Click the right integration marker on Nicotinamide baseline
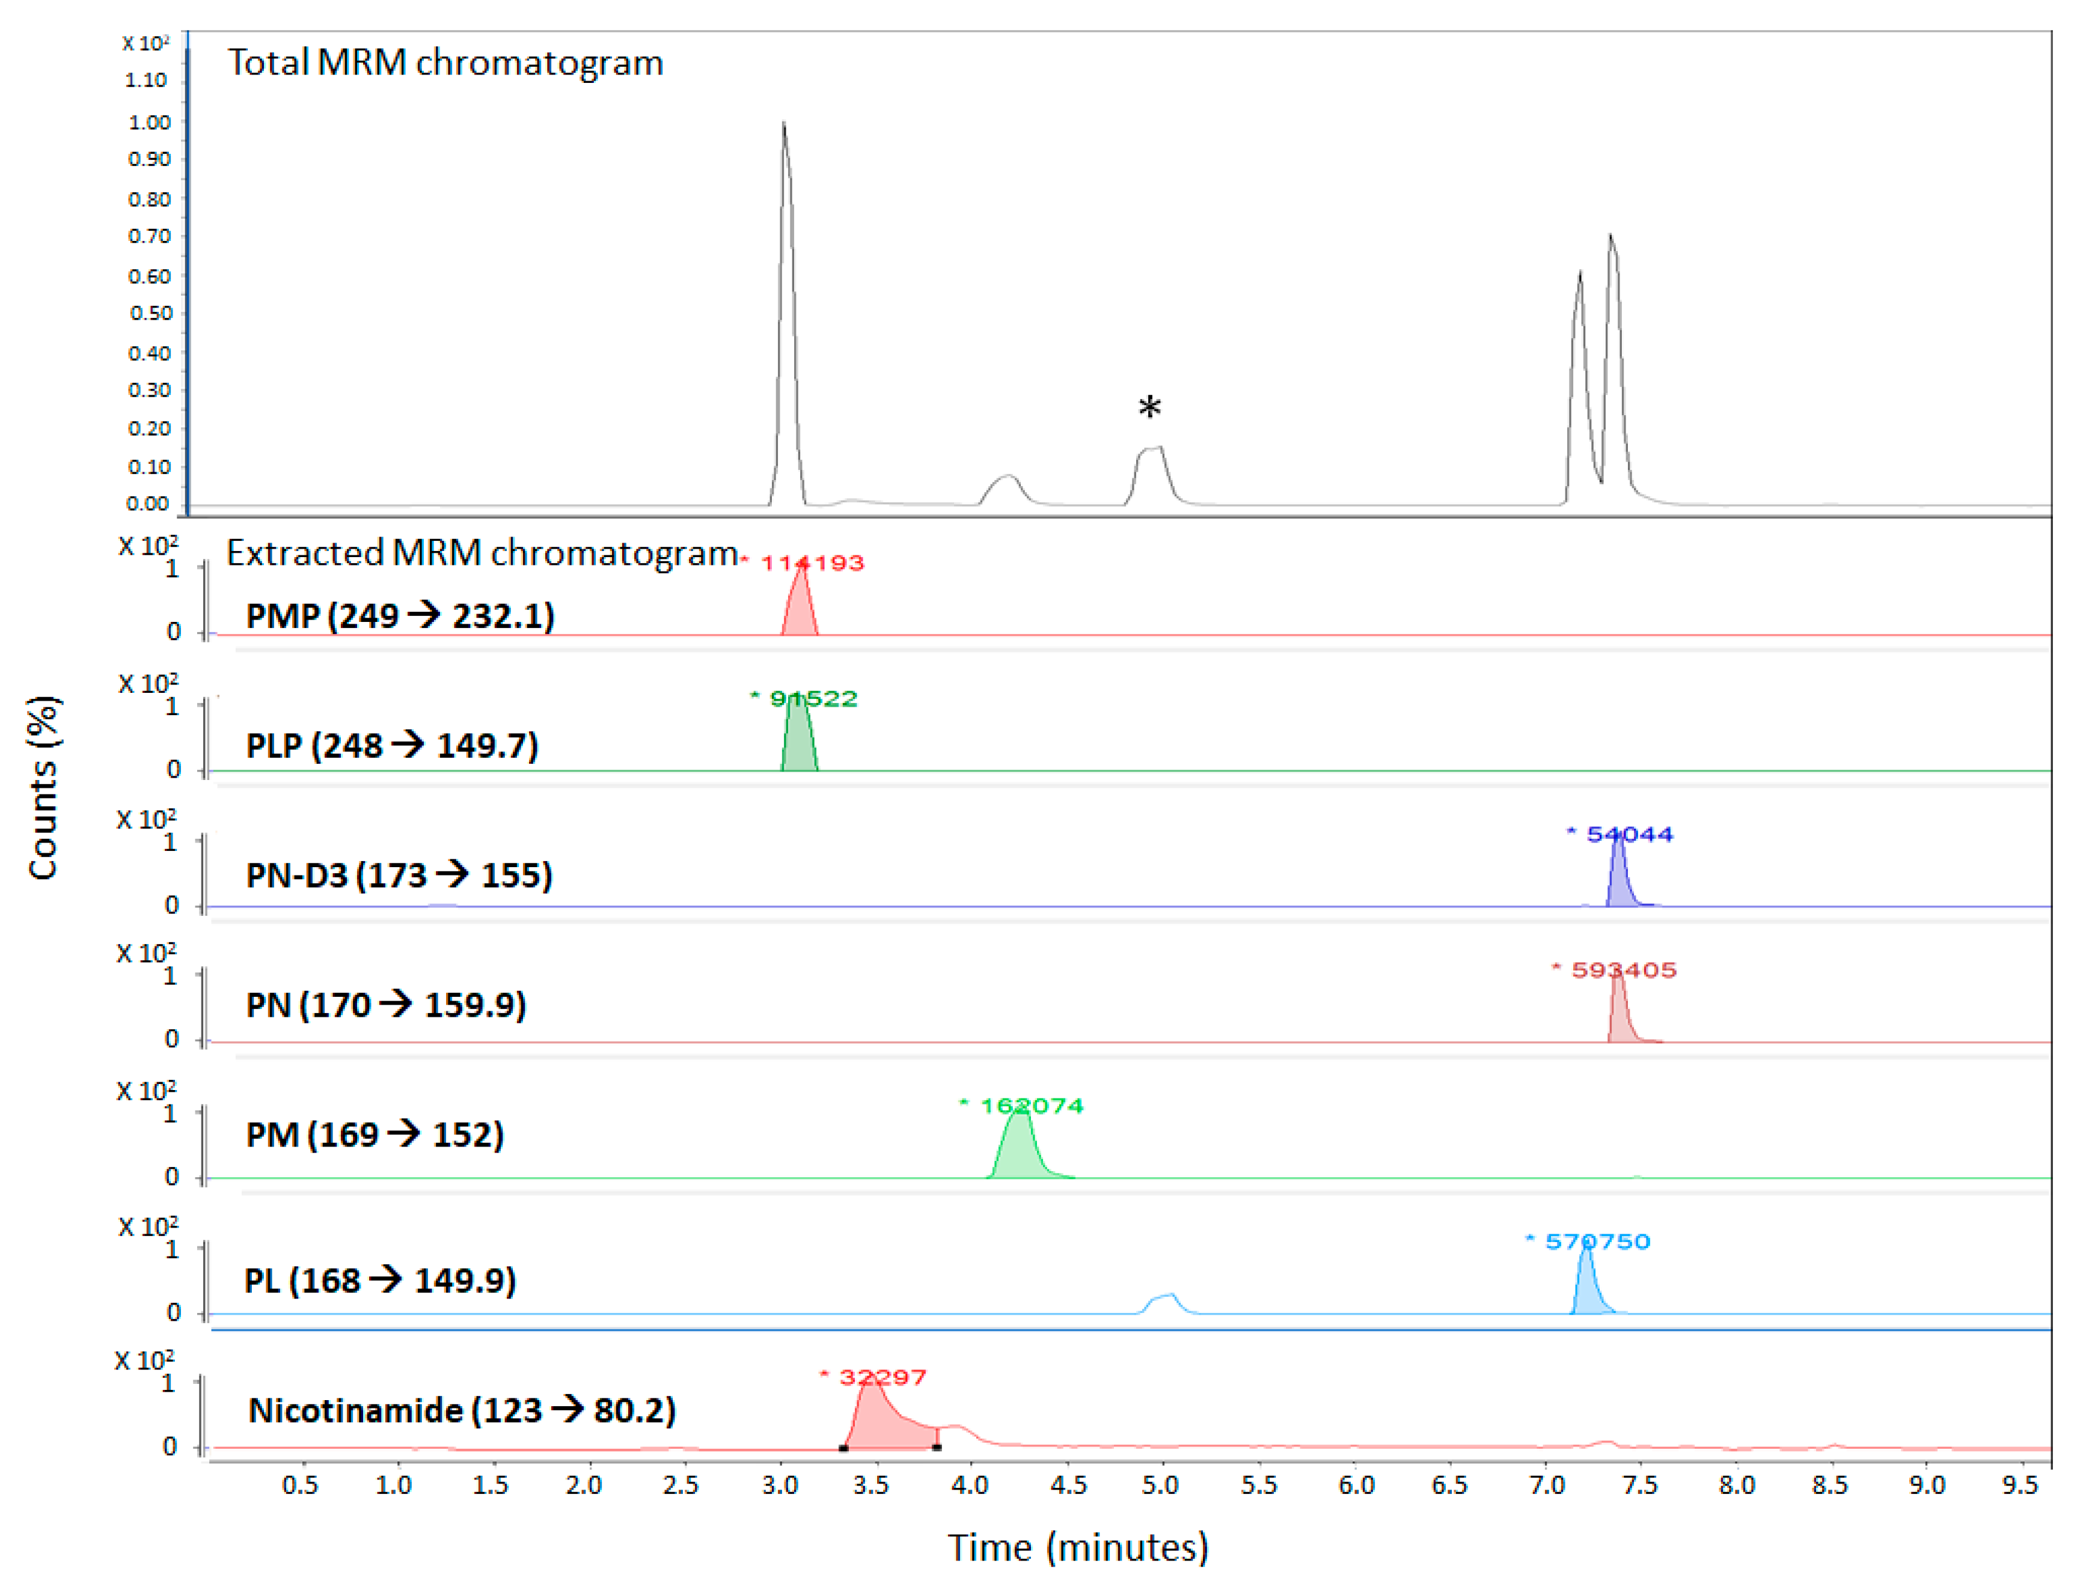This screenshot has height=1593, width=2089. (937, 1447)
